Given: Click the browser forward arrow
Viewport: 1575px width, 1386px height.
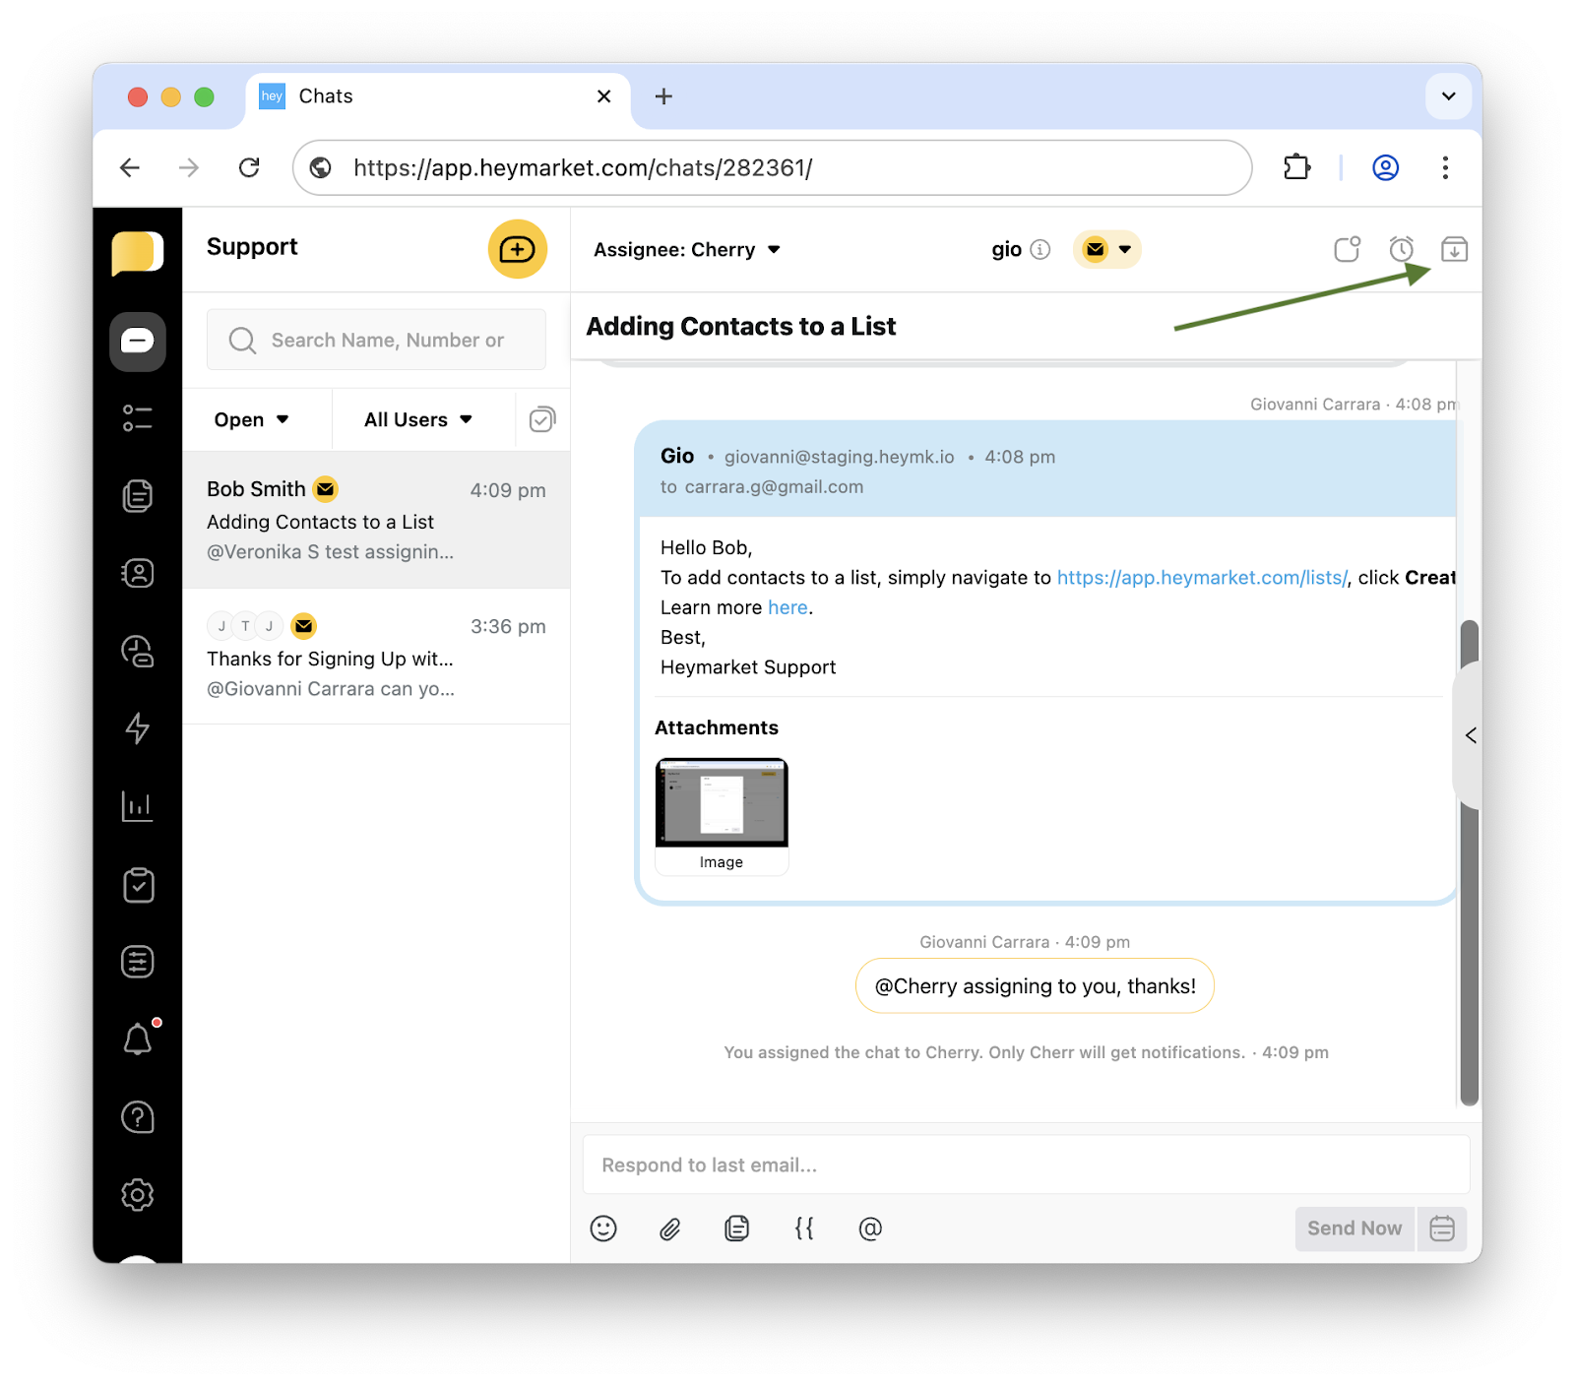Looking at the screenshot, I should (x=189, y=168).
